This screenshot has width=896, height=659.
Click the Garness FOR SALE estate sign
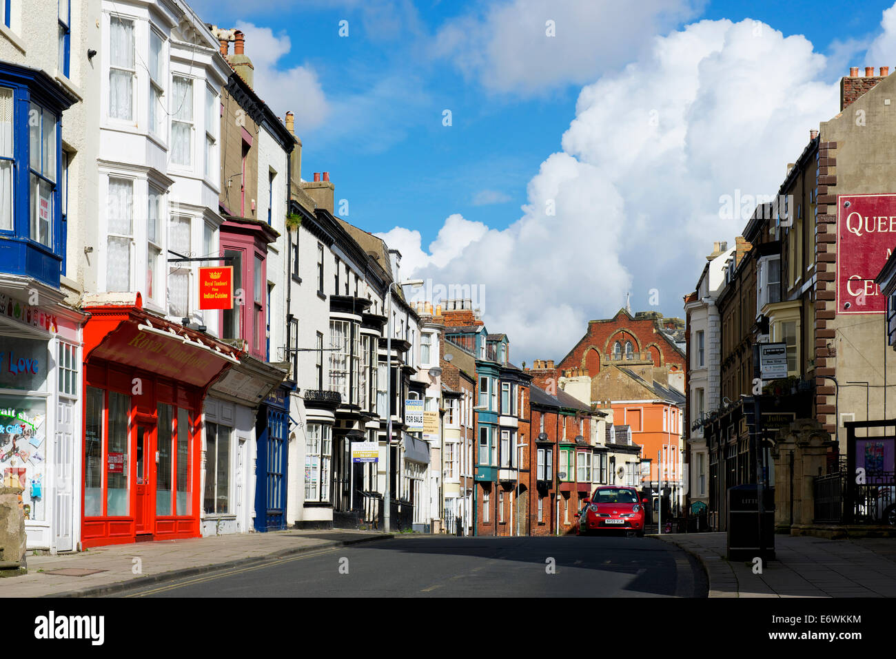click(414, 415)
